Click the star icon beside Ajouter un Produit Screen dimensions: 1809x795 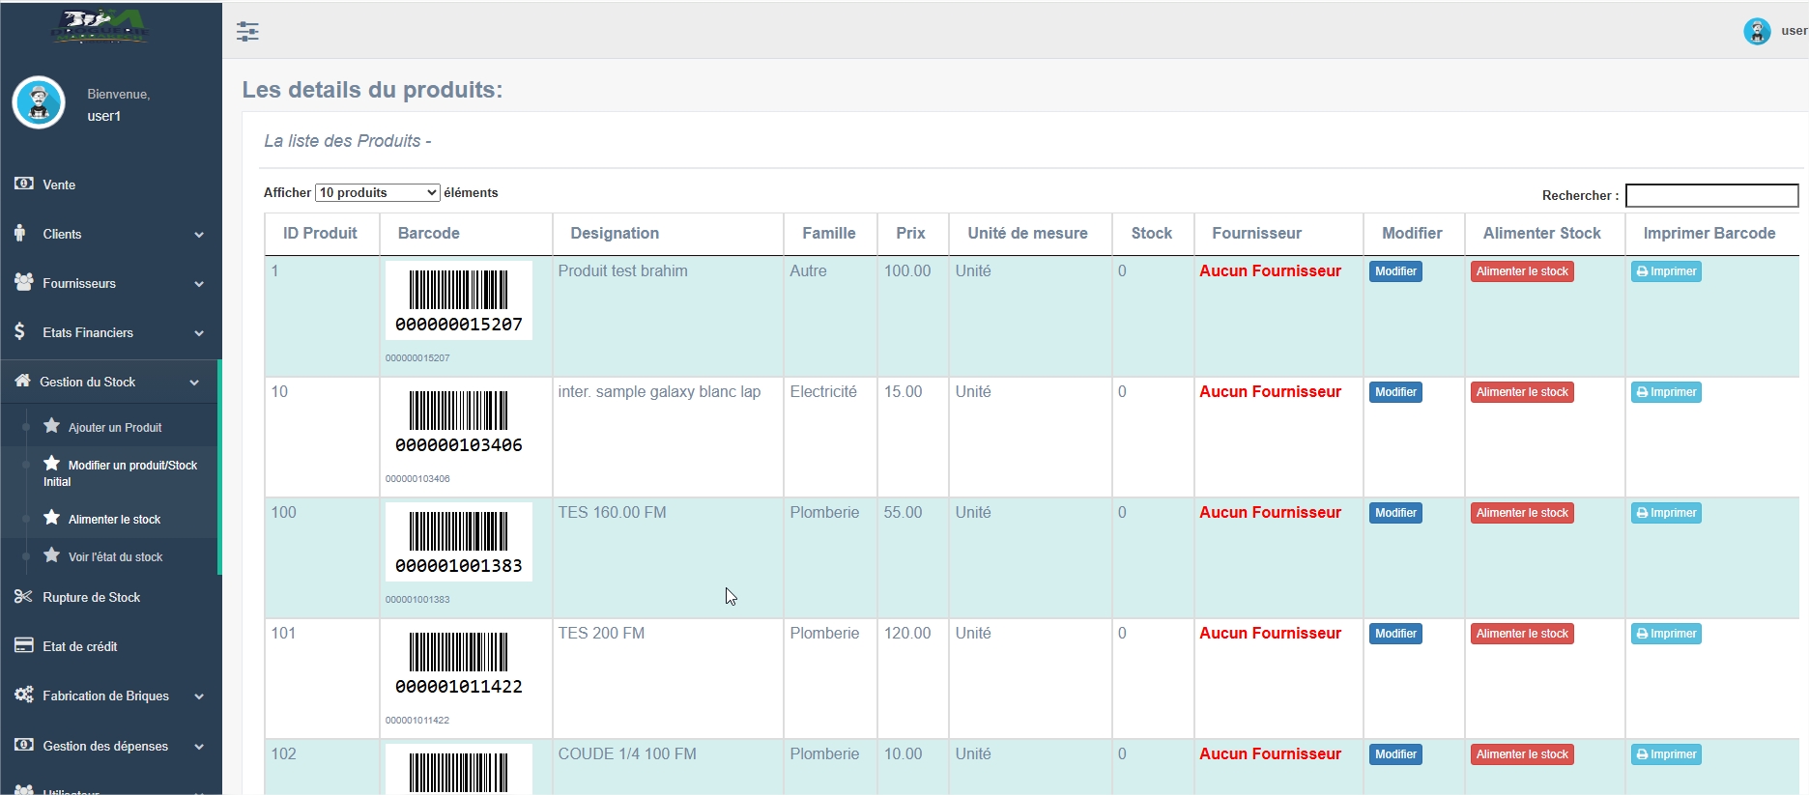pos(52,426)
